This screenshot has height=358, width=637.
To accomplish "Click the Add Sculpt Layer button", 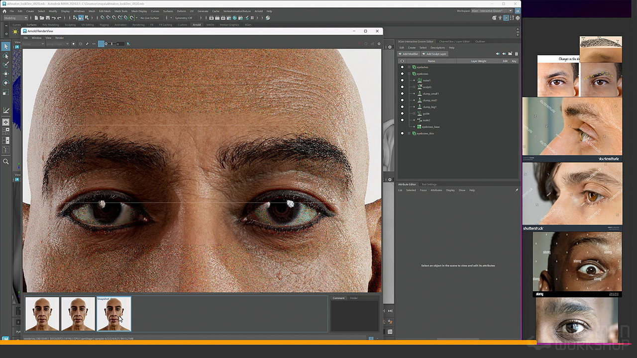I will 434,54.
